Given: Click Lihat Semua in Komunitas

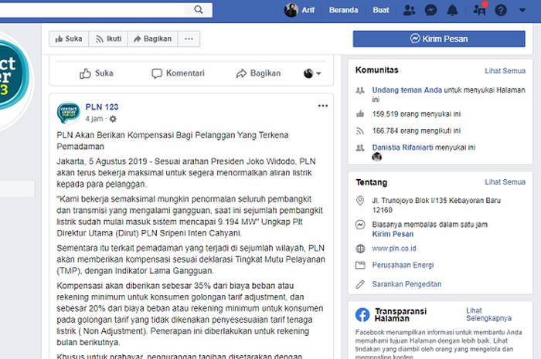Looking at the screenshot, I should [505, 70].
